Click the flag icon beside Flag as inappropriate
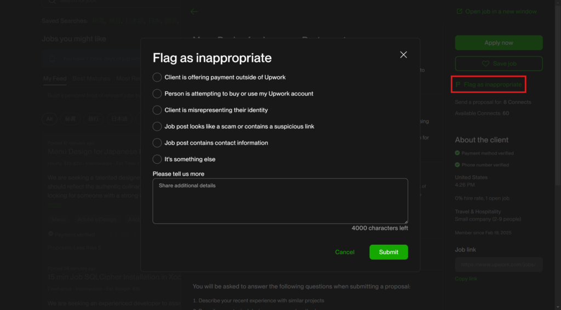This screenshot has height=310, width=561. click(458, 84)
